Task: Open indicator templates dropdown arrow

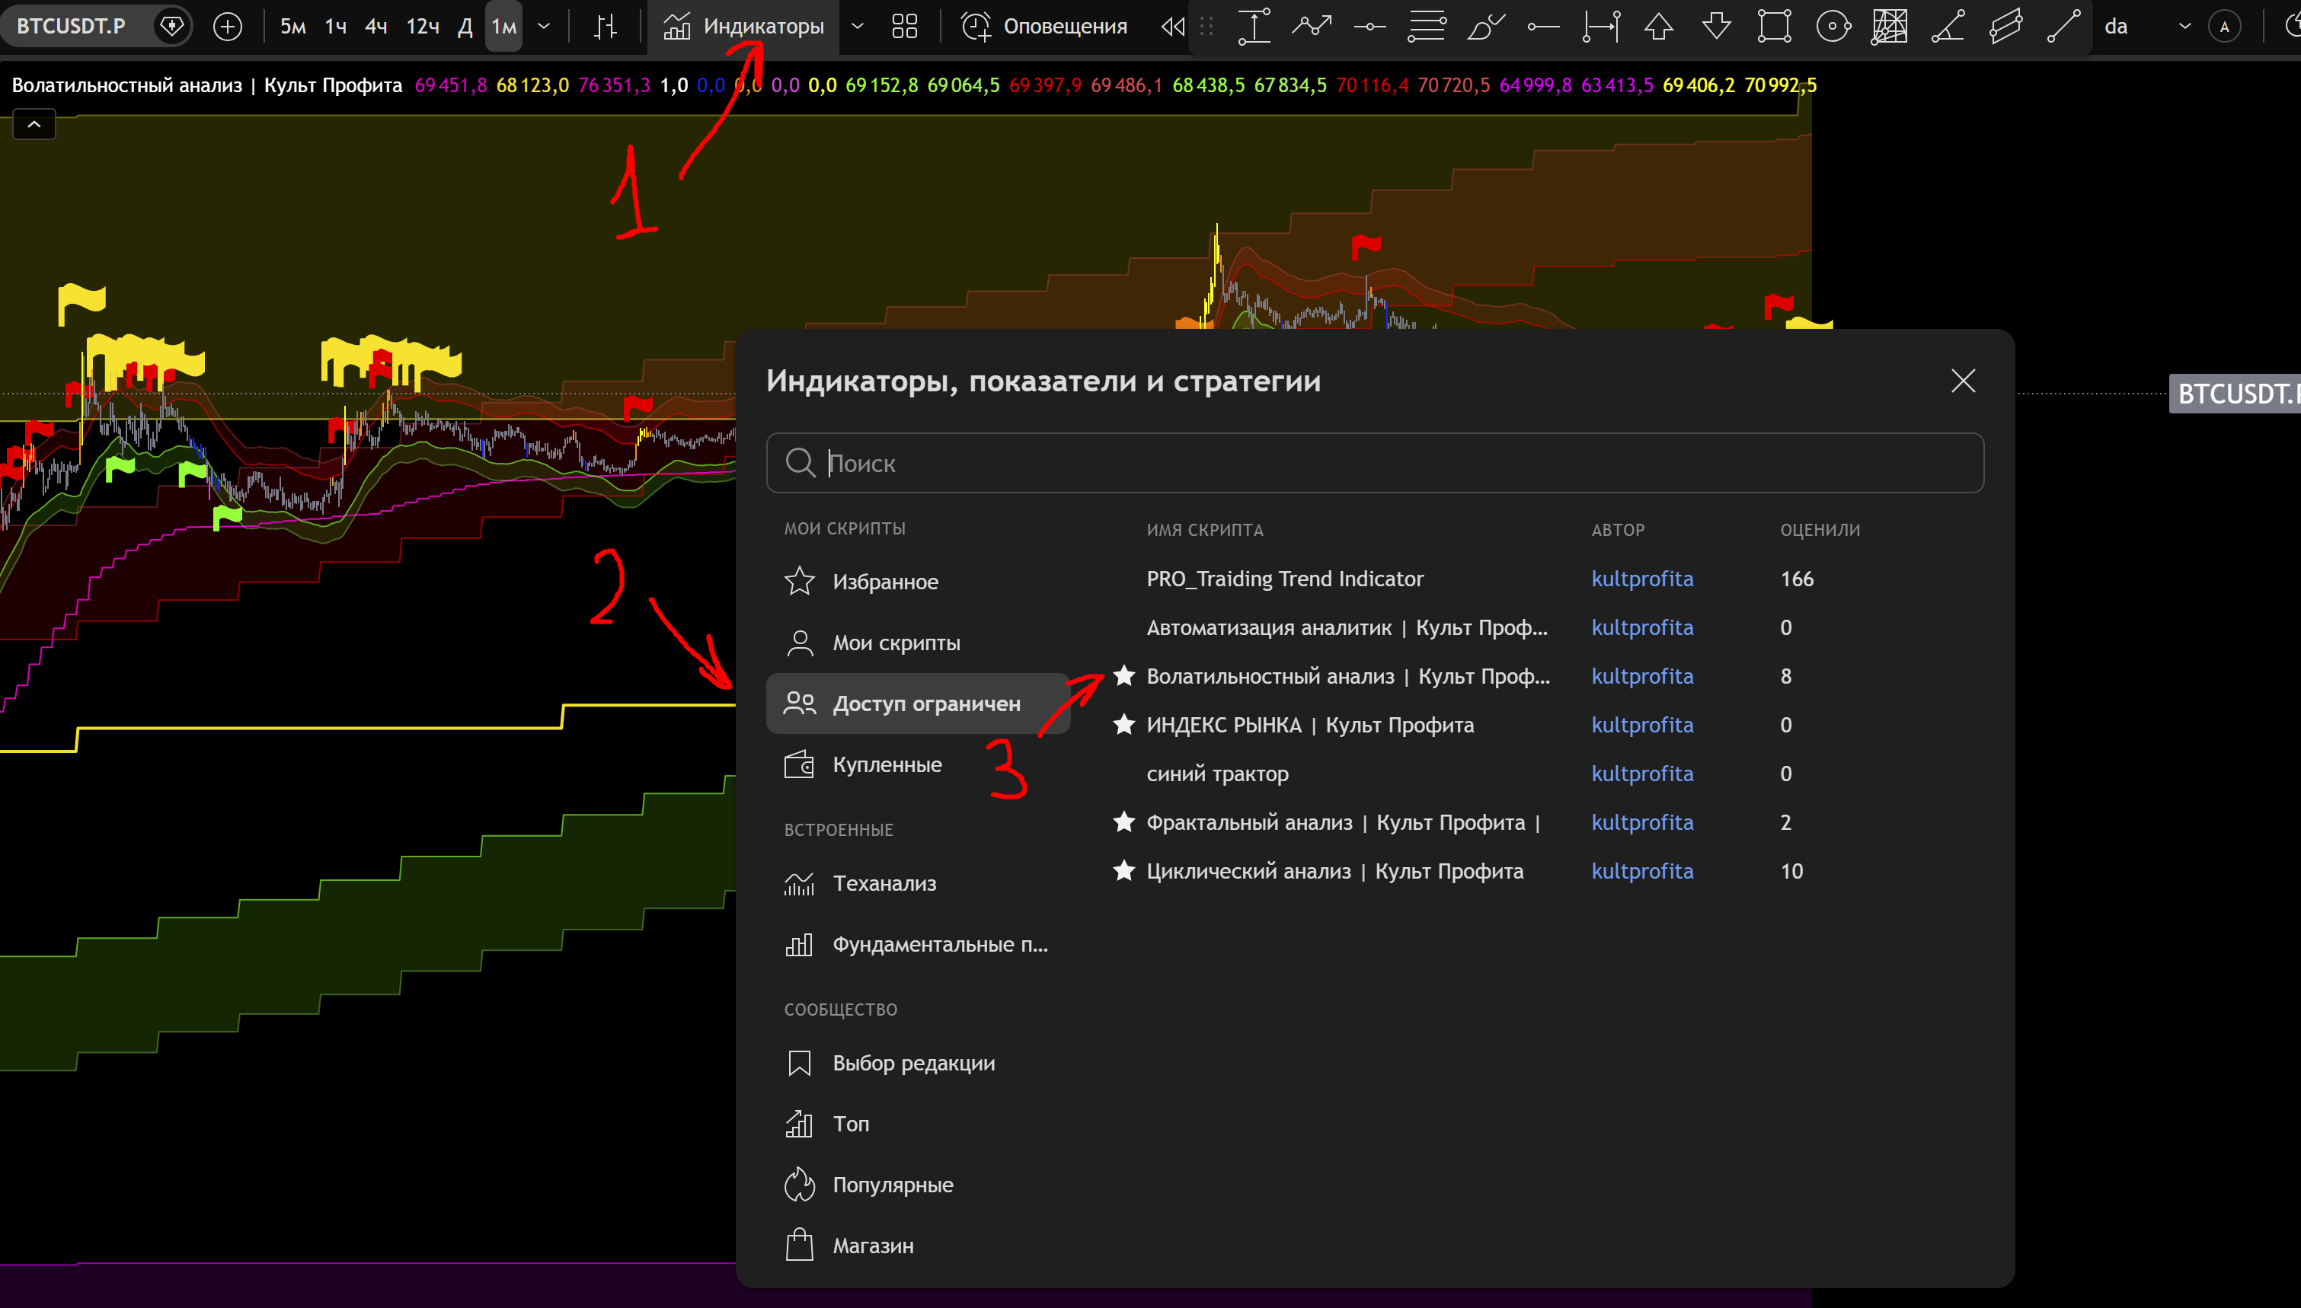Action: [x=857, y=27]
